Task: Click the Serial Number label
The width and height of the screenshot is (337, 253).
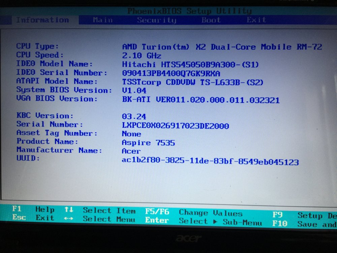Action: click(x=50, y=124)
